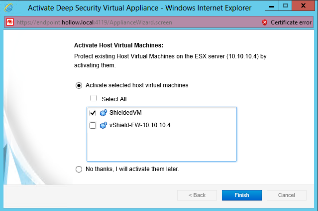Click the Internet Explorer icon in title bar
The image size is (318, 211).
click(9, 8)
